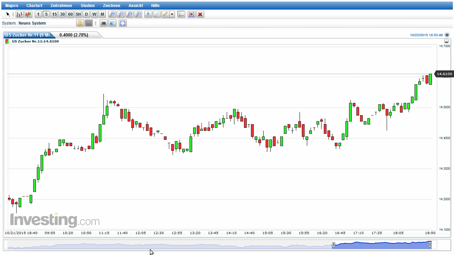Switch to the monthly (M) timeframe
The width and height of the screenshot is (454, 255).
pos(102,14)
